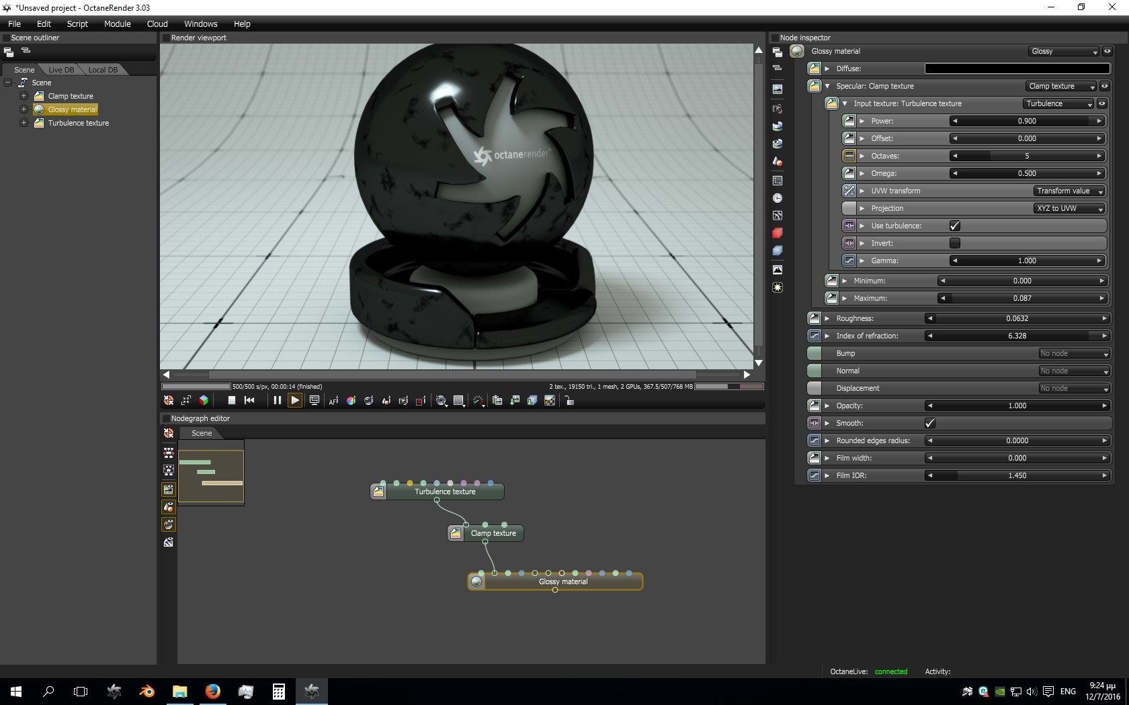
Task: Click the nodegraph minimap thumbnail
Action: [x=211, y=472]
